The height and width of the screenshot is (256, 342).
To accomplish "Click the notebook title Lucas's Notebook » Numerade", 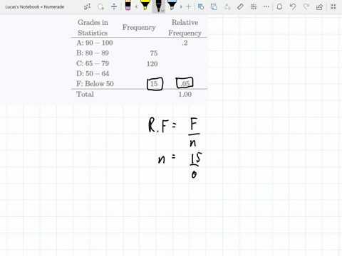I will pos(35,7).
